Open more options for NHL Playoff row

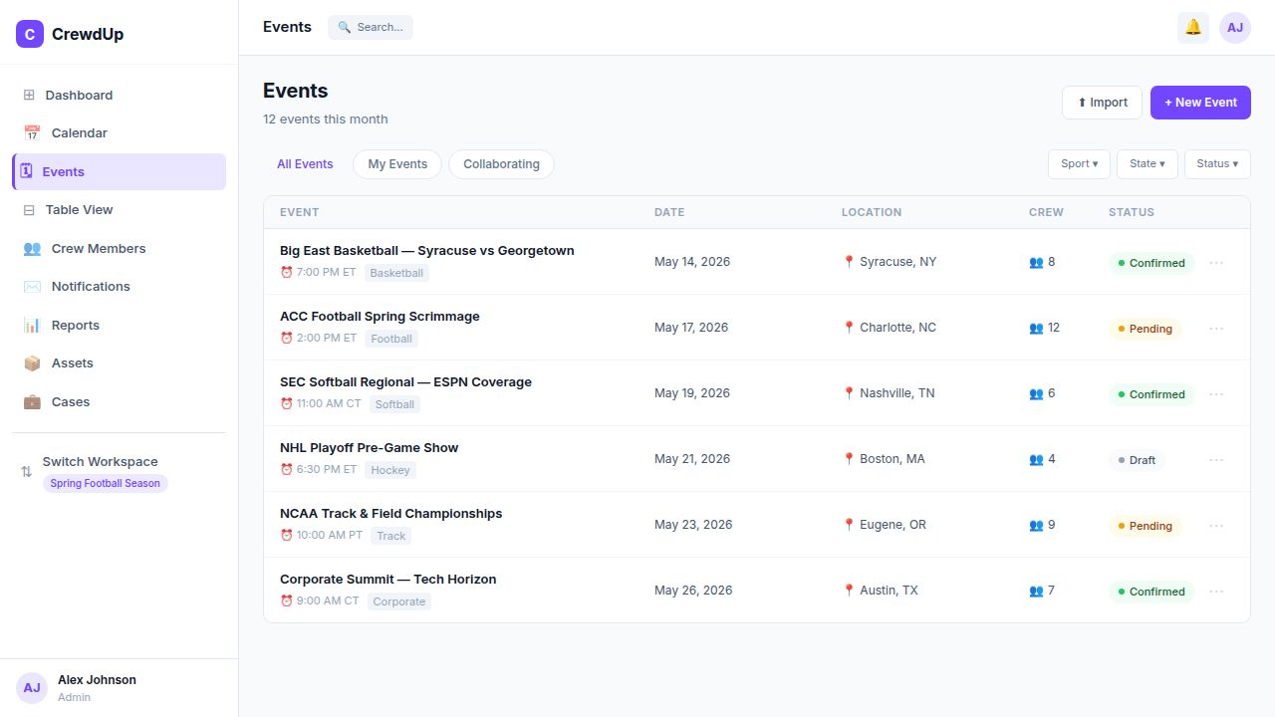(1216, 460)
